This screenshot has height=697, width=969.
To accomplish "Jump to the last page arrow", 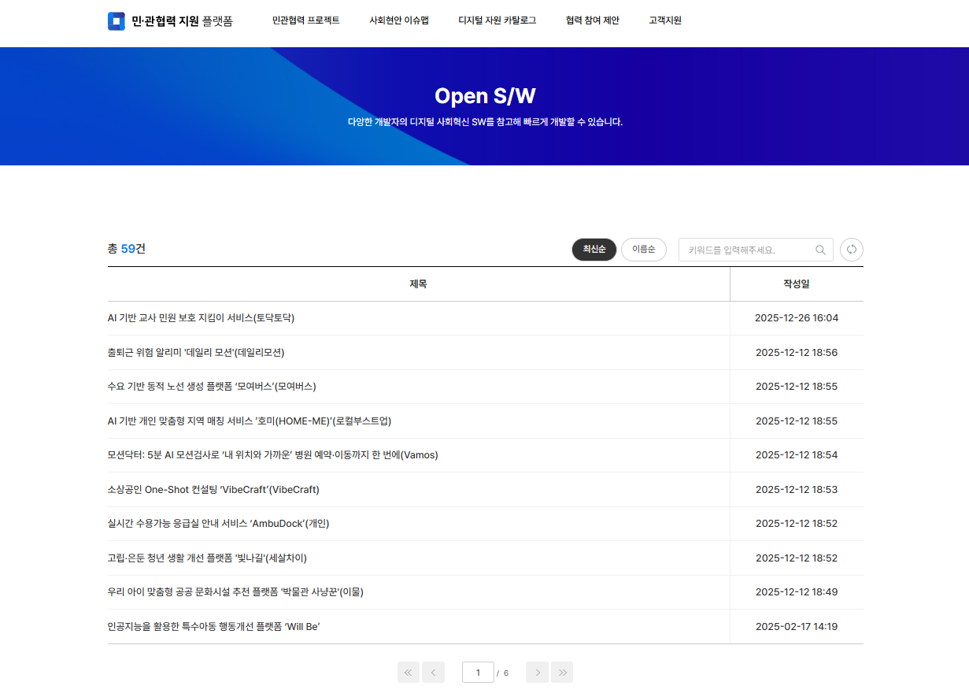I will pyautogui.click(x=562, y=673).
